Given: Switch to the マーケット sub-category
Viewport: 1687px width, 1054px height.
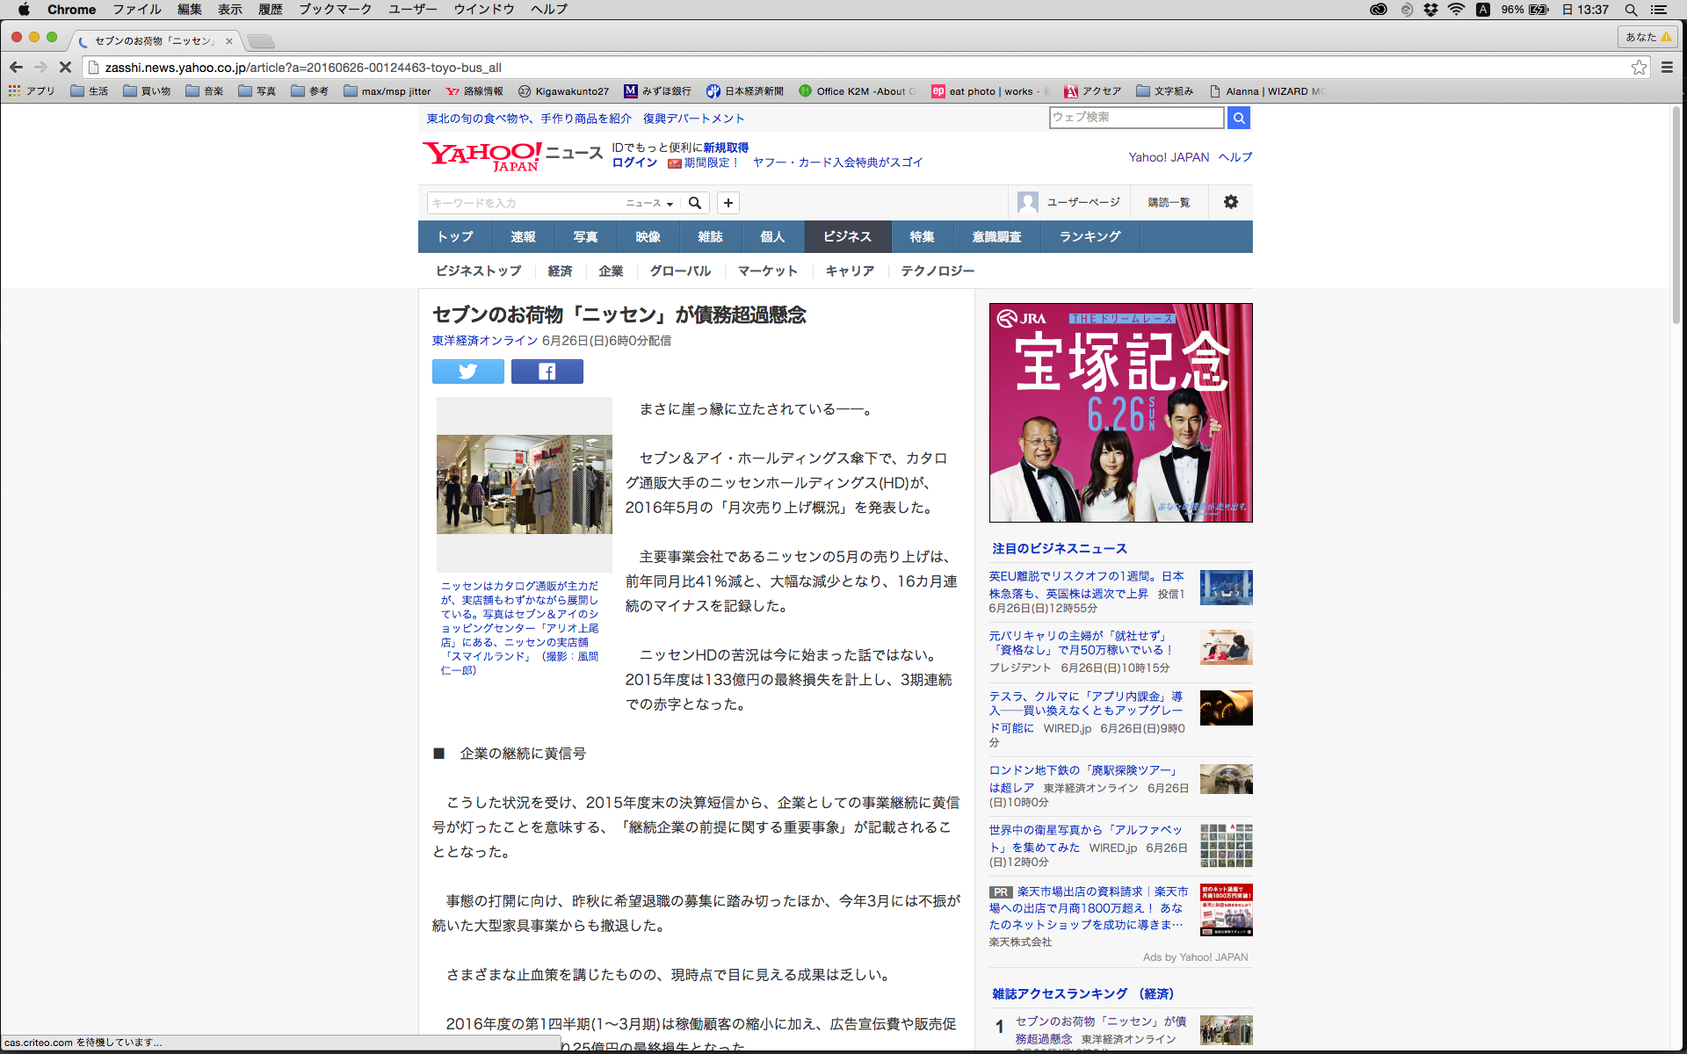Looking at the screenshot, I should (x=767, y=271).
